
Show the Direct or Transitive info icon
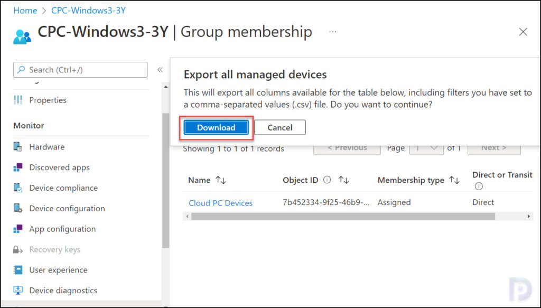479,186
